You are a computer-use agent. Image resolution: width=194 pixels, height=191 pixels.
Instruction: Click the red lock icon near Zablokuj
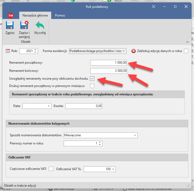(x=134, y=51)
